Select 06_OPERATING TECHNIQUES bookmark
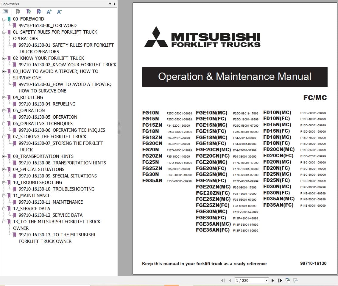This screenshot has height=286, width=338. click(x=43, y=123)
